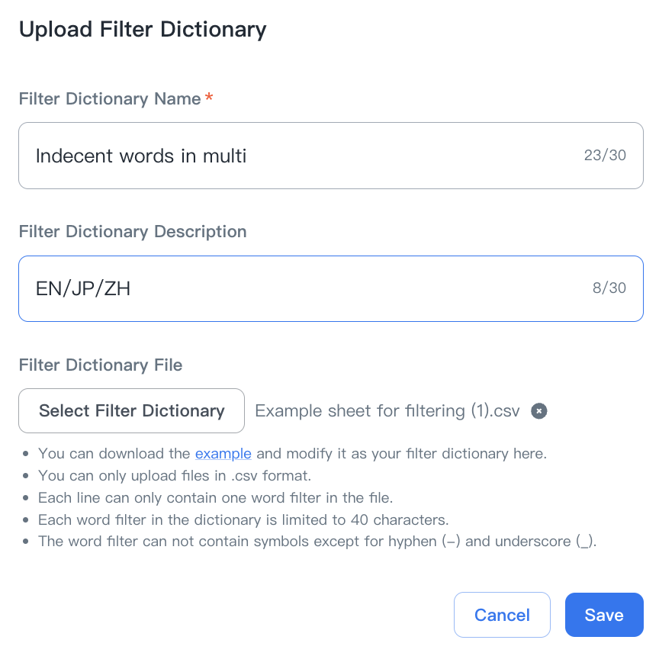Screen dimensions: 659x656
Task: Click the 8/30 character counter
Action: [x=609, y=288]
